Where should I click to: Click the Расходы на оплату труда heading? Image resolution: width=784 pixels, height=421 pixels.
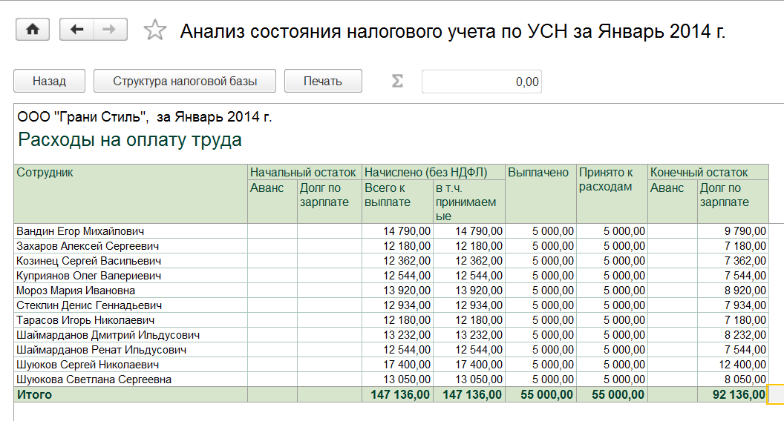(x=130, y=139)
